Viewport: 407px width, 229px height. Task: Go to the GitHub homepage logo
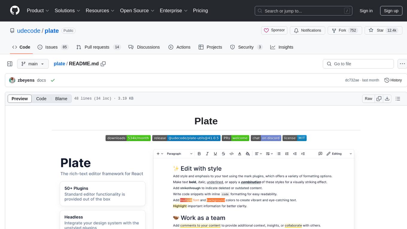pos(15,10)
